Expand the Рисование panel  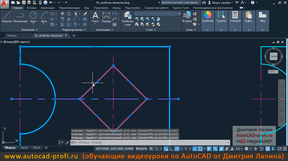coord(29,29)
